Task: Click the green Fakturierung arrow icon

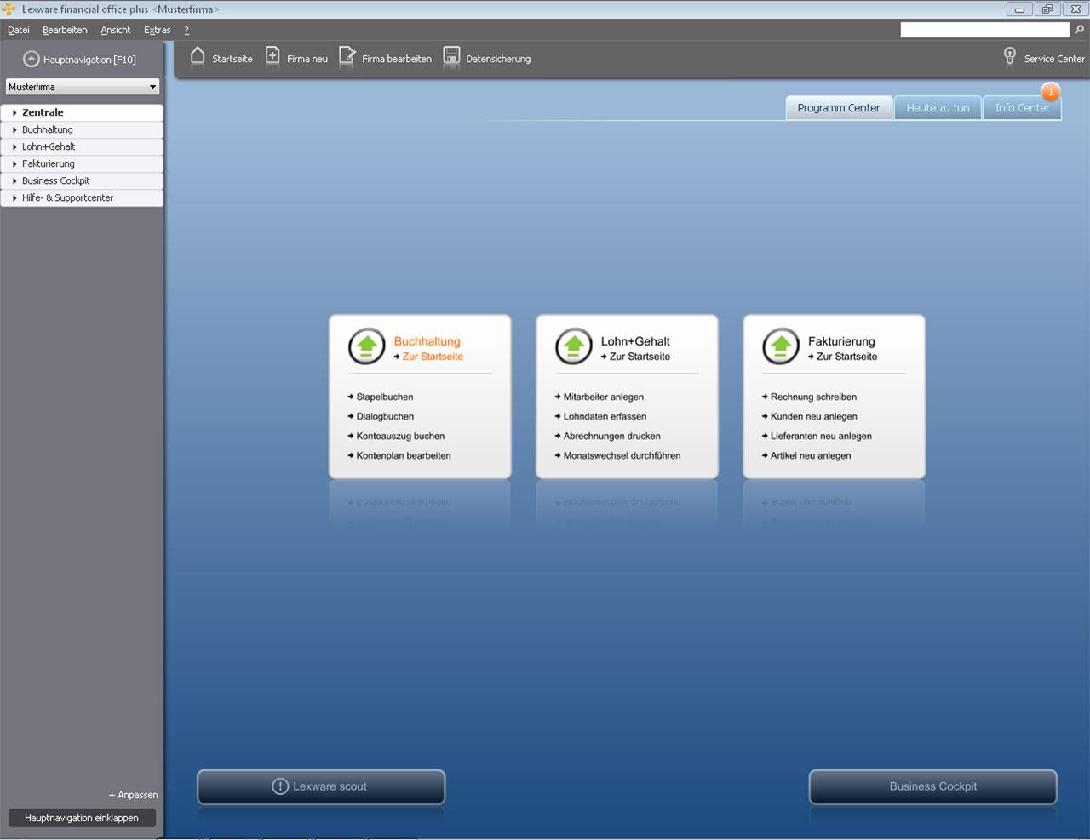Action: point(780,346)
